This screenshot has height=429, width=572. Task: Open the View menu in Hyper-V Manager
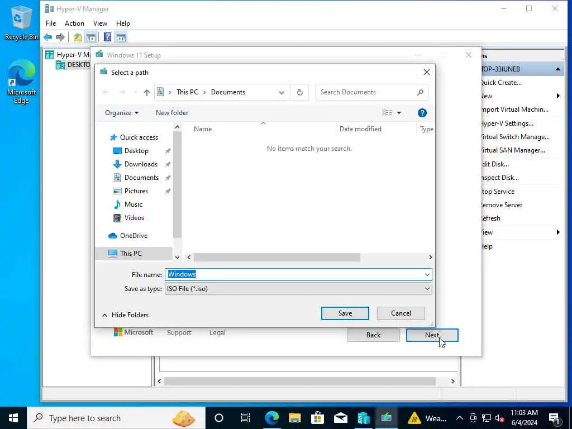pos(100,23)
